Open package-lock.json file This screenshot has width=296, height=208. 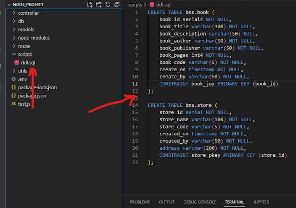click(38, 87)
